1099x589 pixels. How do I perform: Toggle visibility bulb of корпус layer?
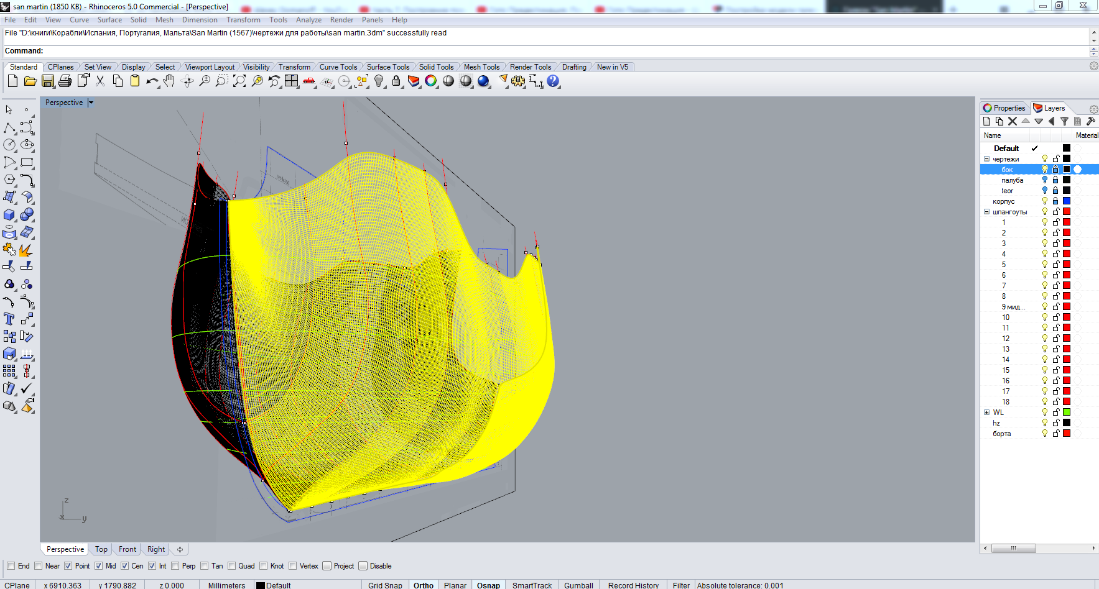1045,201
